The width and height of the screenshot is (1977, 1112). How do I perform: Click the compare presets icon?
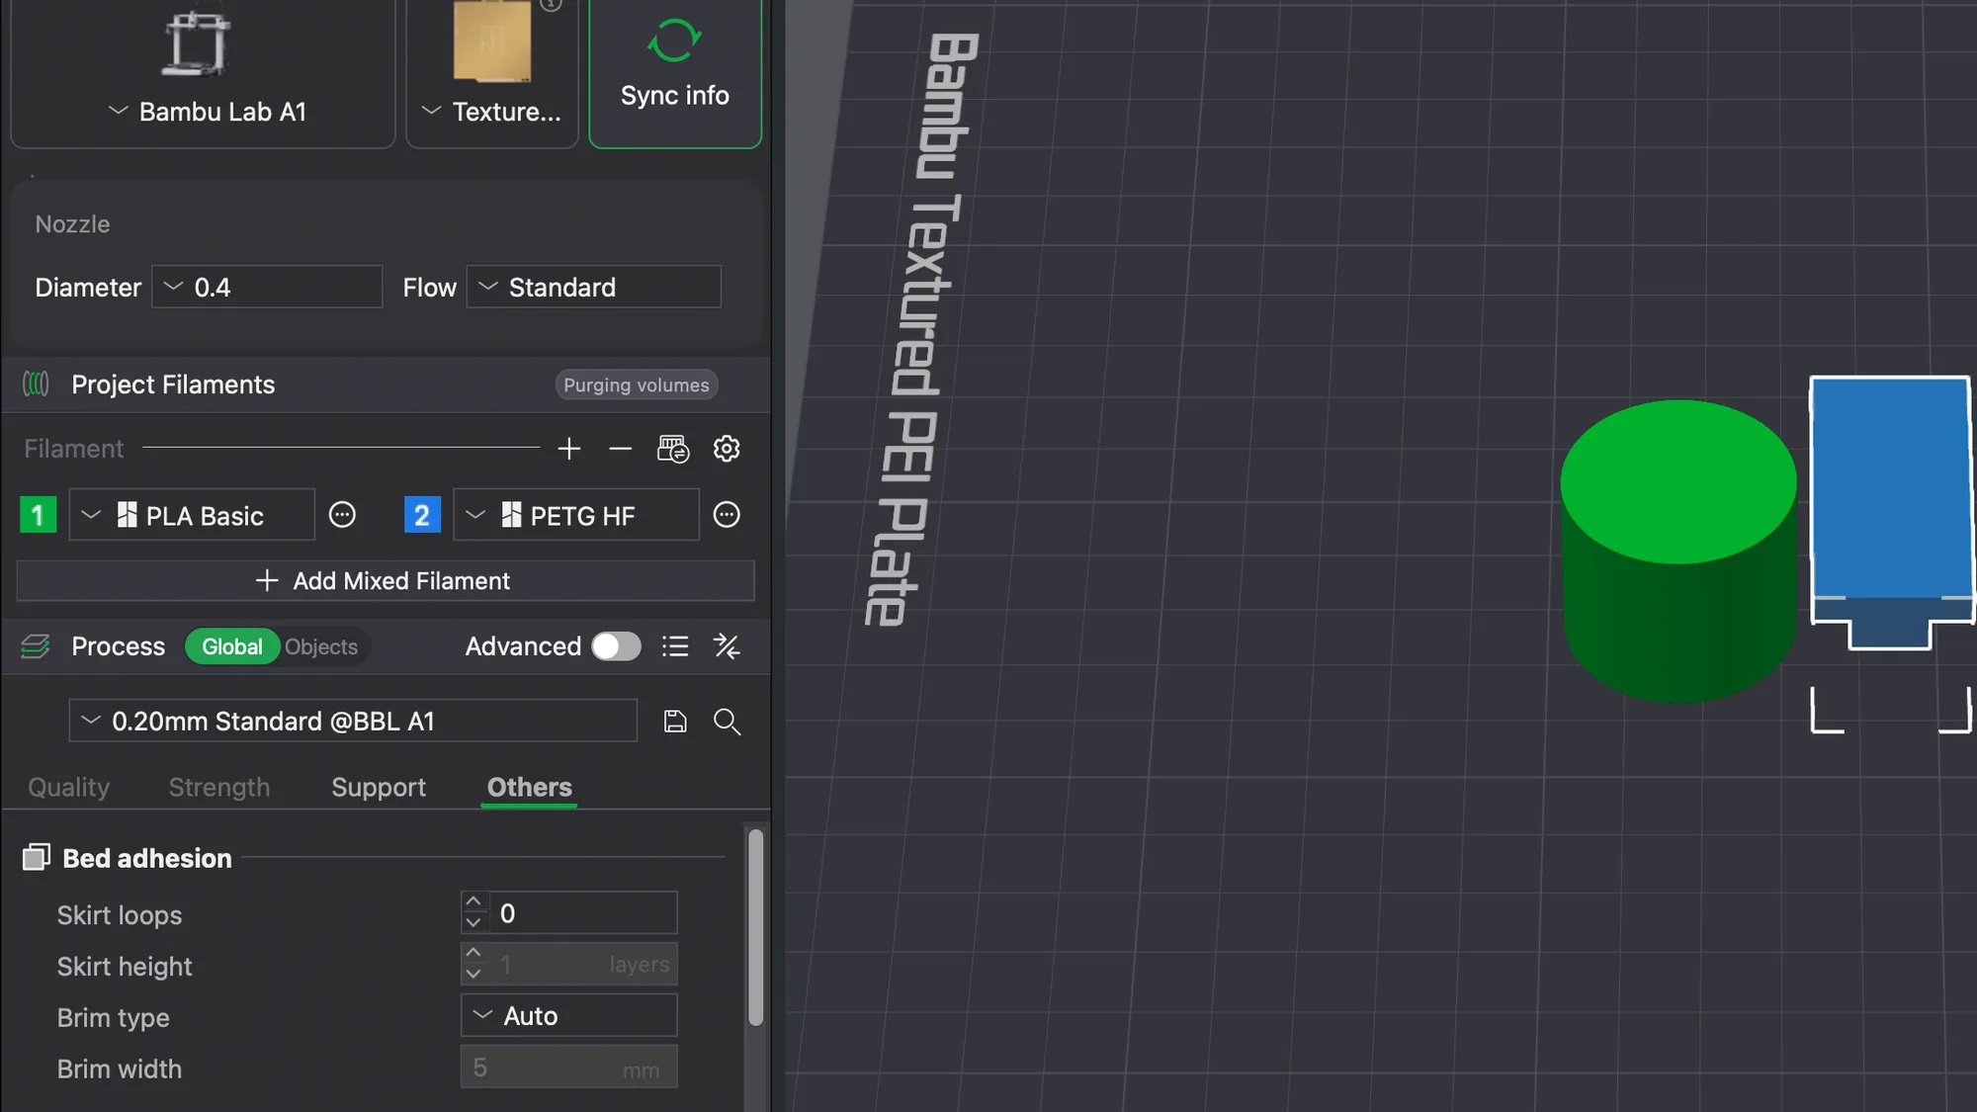pyautogui.click(x=727, y=646)
